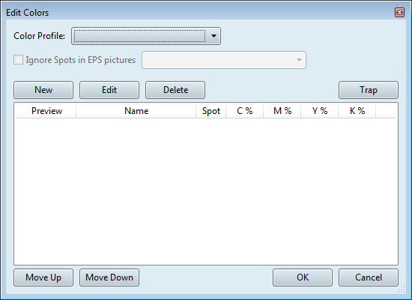412x300 pixels.
Task: Click the K % column header
Action: click(x=357, y=111)
